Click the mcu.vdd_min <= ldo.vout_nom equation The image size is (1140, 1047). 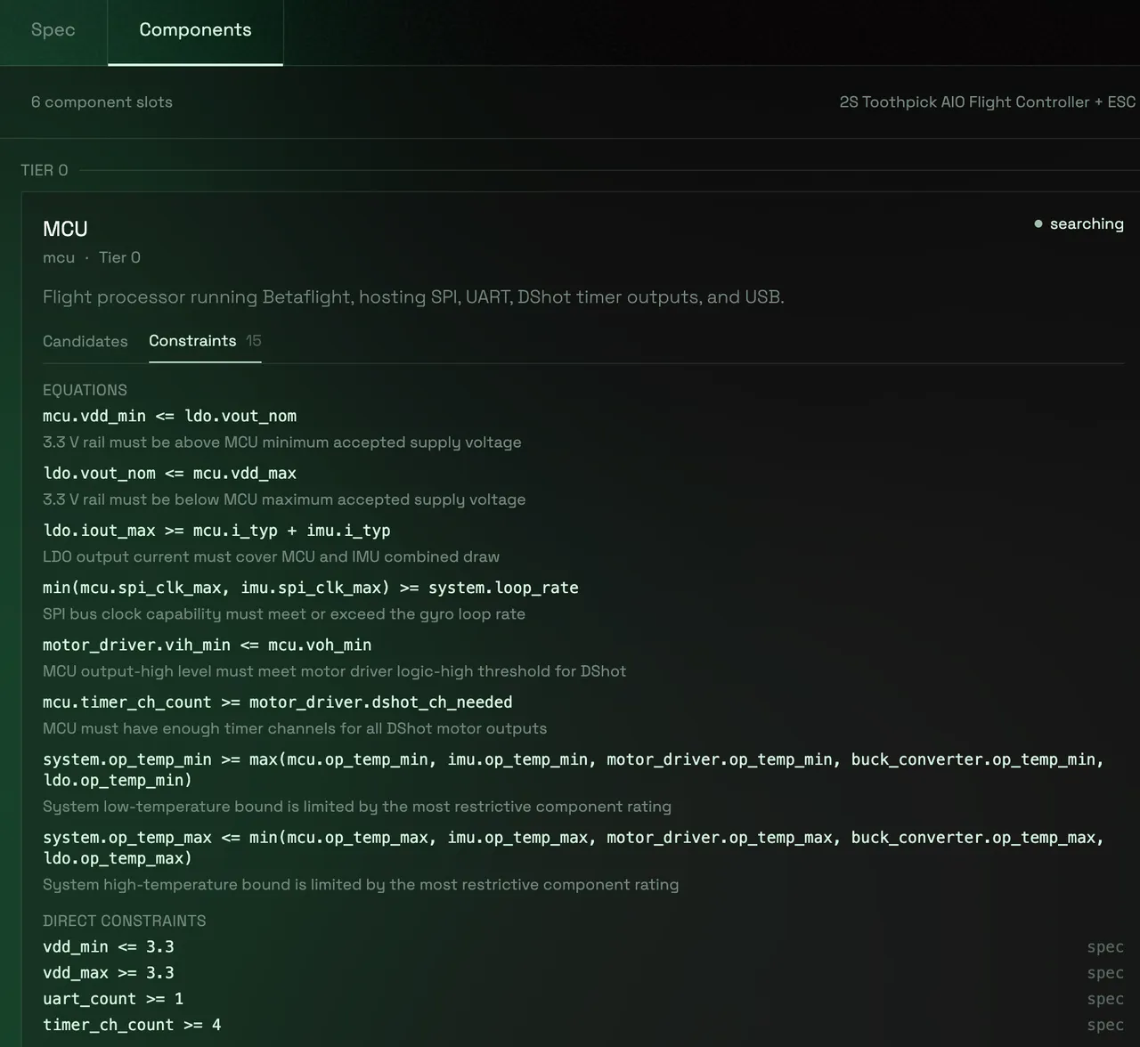(x=170, y=416)
